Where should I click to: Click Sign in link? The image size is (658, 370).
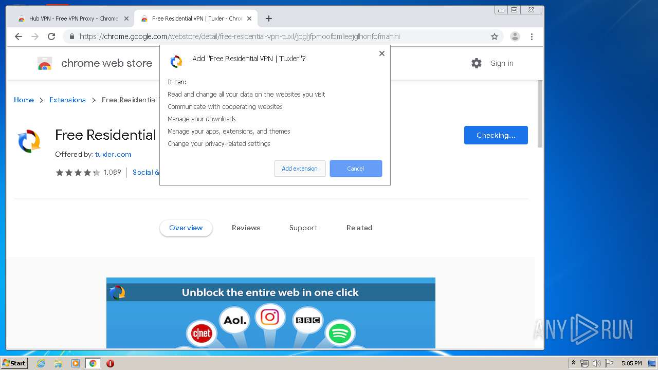[502, 63]
